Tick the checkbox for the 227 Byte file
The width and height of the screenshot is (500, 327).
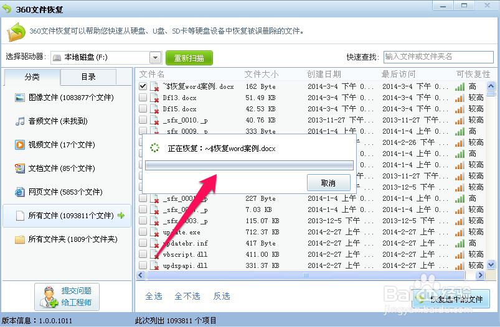[x=143, y=198]
